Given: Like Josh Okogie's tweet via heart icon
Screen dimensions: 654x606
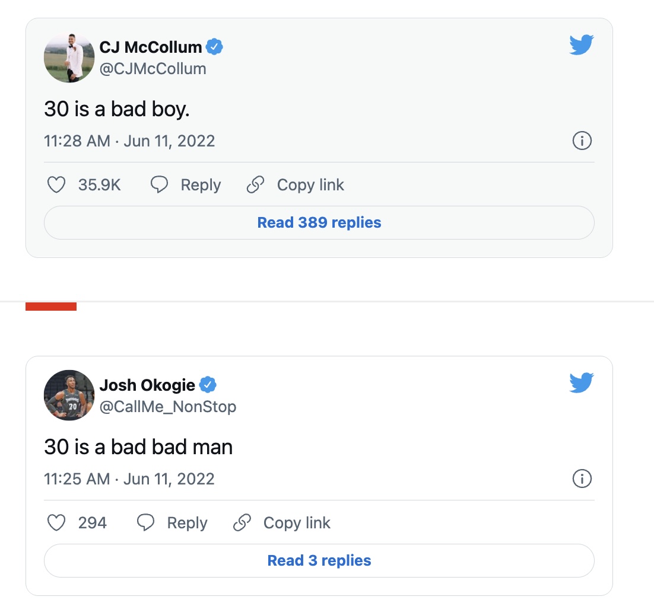Looking at the screenshot, I should pos(56,522).
